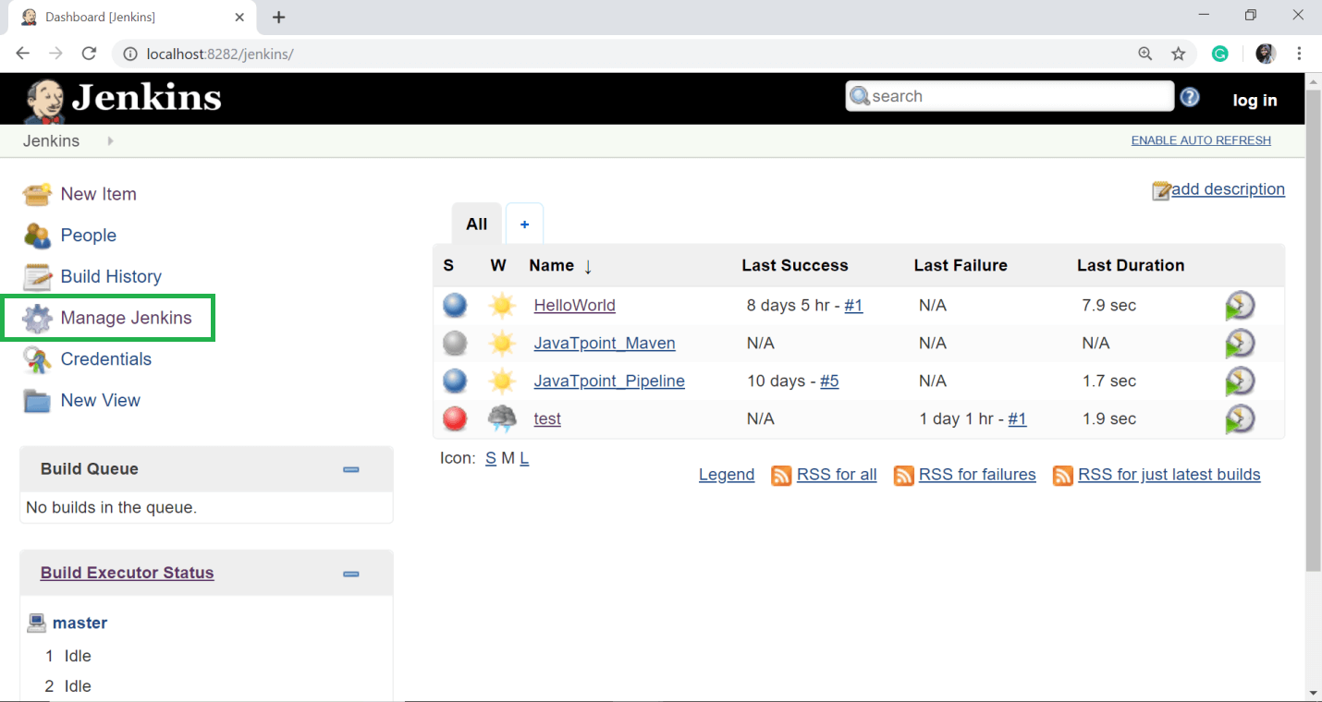The height and width of the screenshot is (702, 1322).
Task: Reload the browser page
Action: coord(89,54)
